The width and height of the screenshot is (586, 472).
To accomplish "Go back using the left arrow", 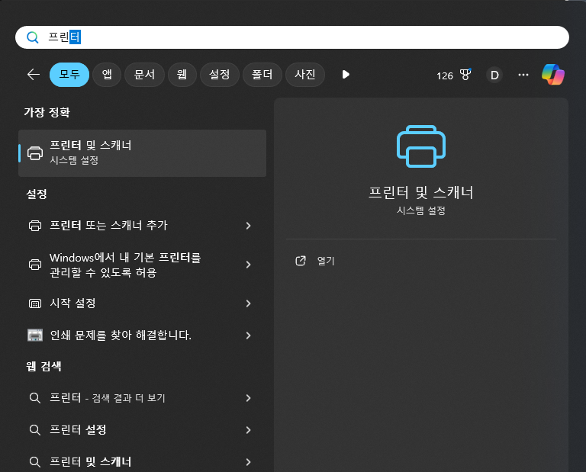I will click(x=34, y=75).
